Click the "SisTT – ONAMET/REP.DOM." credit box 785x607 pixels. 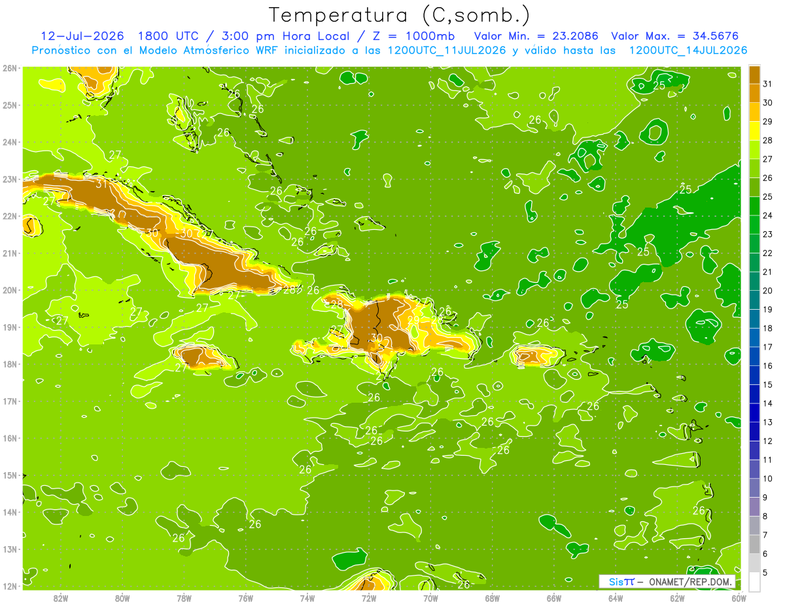(x=667, y=581)
